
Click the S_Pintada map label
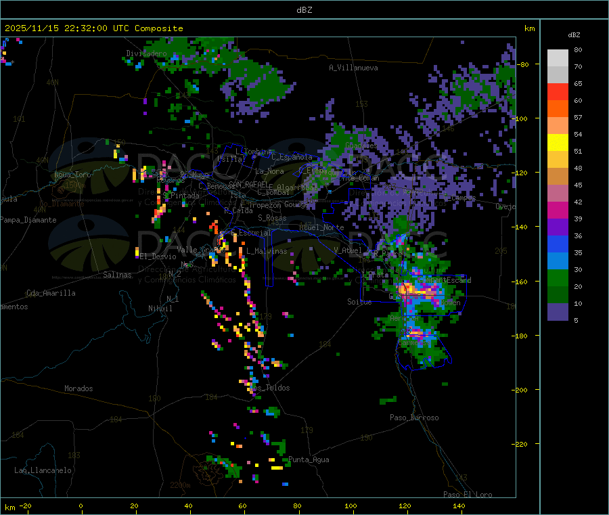181,196
